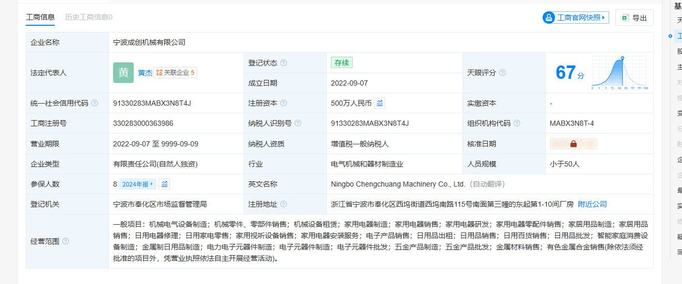Expand the 2024年报 tag

pyautogui.click(x=138, y=184)
